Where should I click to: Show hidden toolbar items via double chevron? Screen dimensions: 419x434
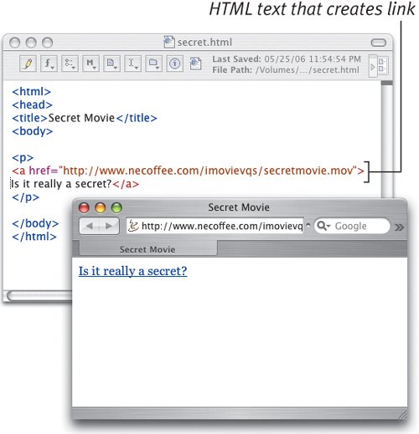(399, 227)
